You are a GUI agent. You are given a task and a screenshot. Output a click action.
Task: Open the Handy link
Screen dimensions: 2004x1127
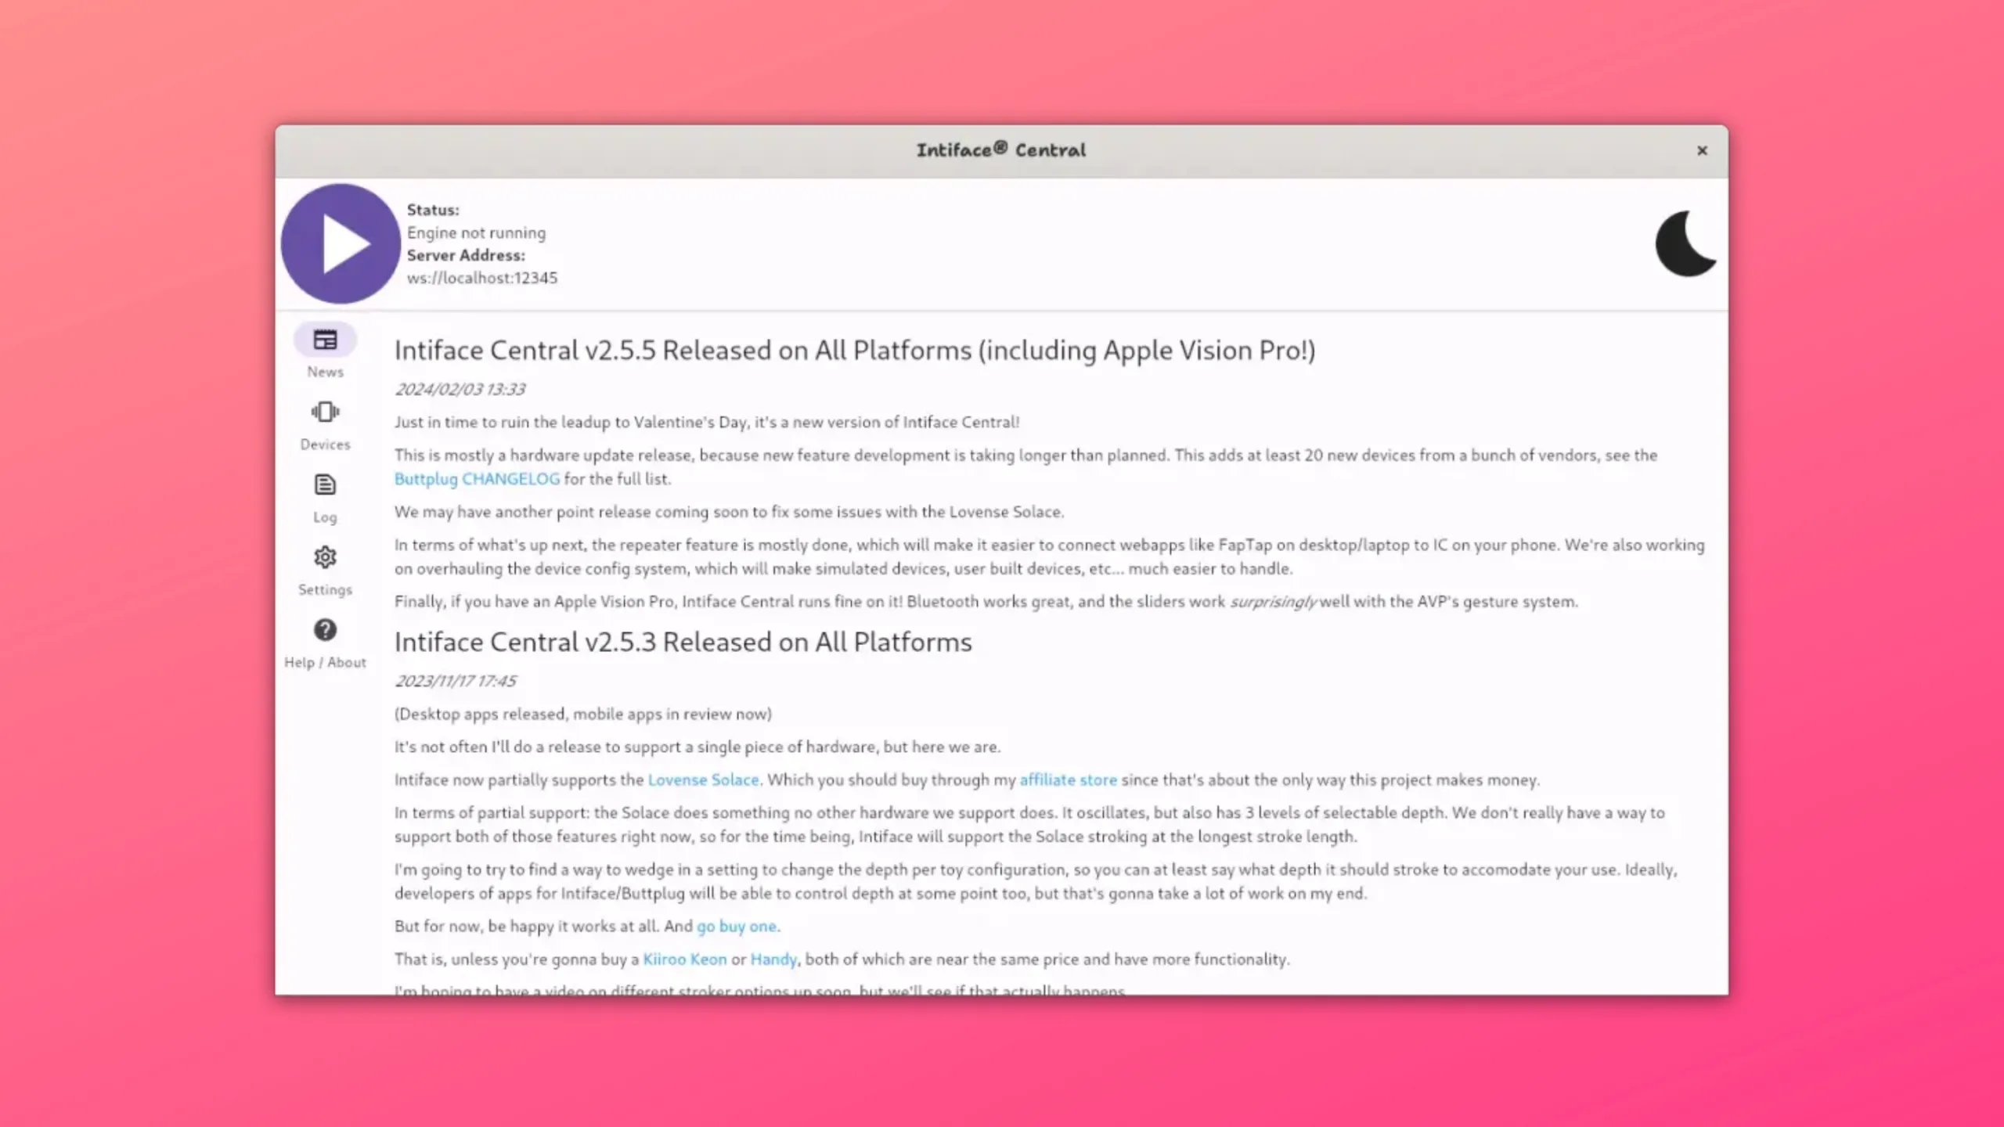(773, 959)
